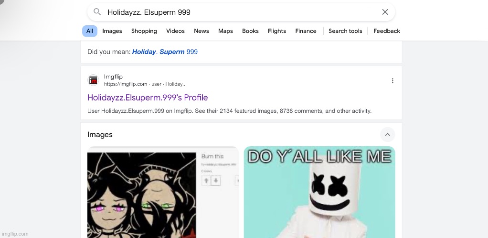Follow the 'Holiday. Superm 999' suggestion
The height and width of the screenshot is (238, 488).
[165, 52]
